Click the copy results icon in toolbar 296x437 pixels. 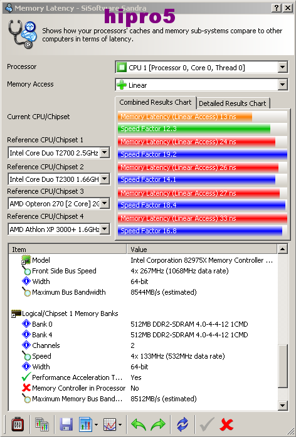click(42, 424)
